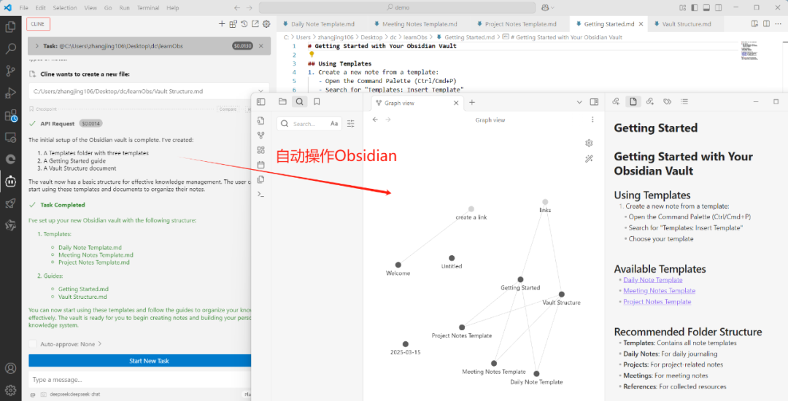Close the Cline task header
This screenshot has width=788, height=401.
(260, 46)
